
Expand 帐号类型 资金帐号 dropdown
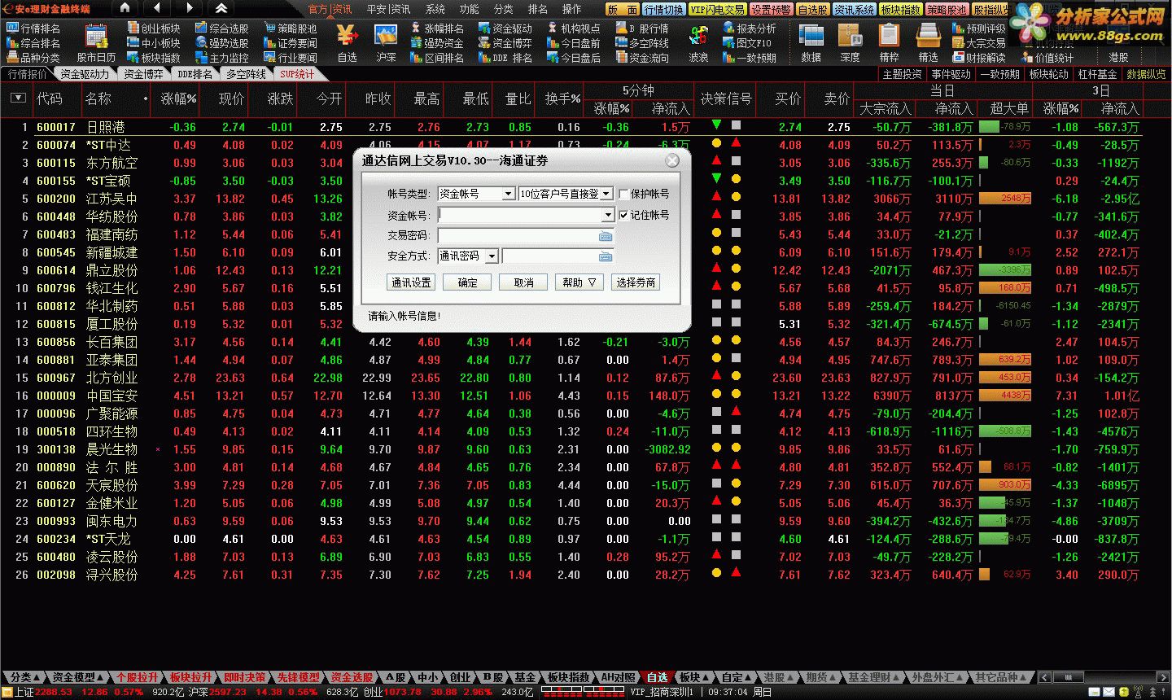coord(508,194)
